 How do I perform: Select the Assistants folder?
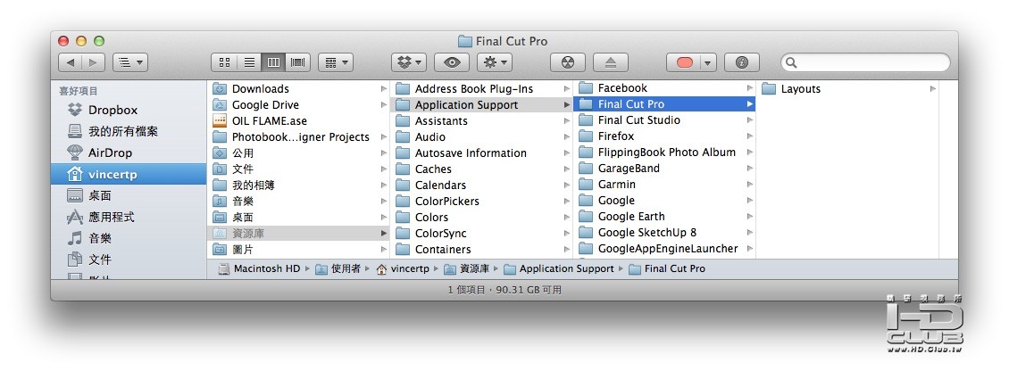click(481, 121)
